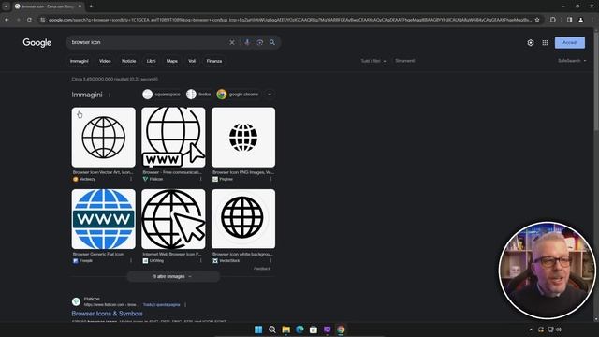Open the tab search dropdown arrow
The width and height of the screenshot is (599, 337).
6,7
